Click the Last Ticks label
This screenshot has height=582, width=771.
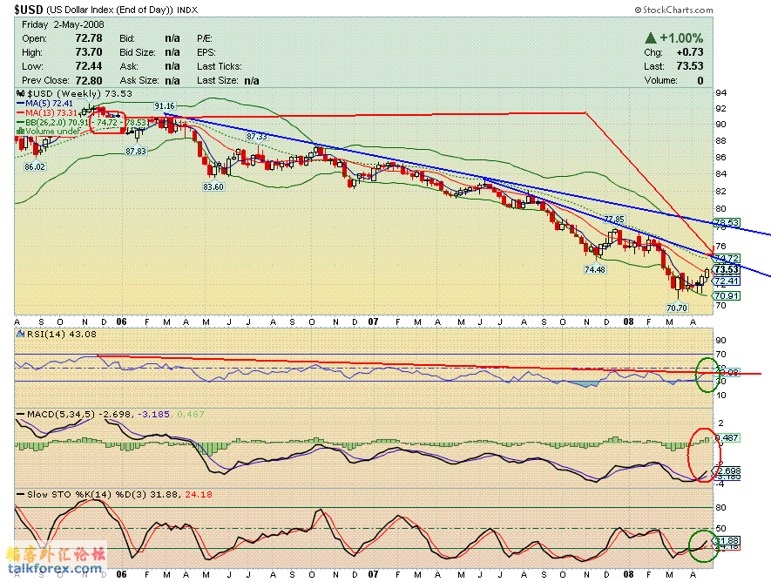coord(220,66)
